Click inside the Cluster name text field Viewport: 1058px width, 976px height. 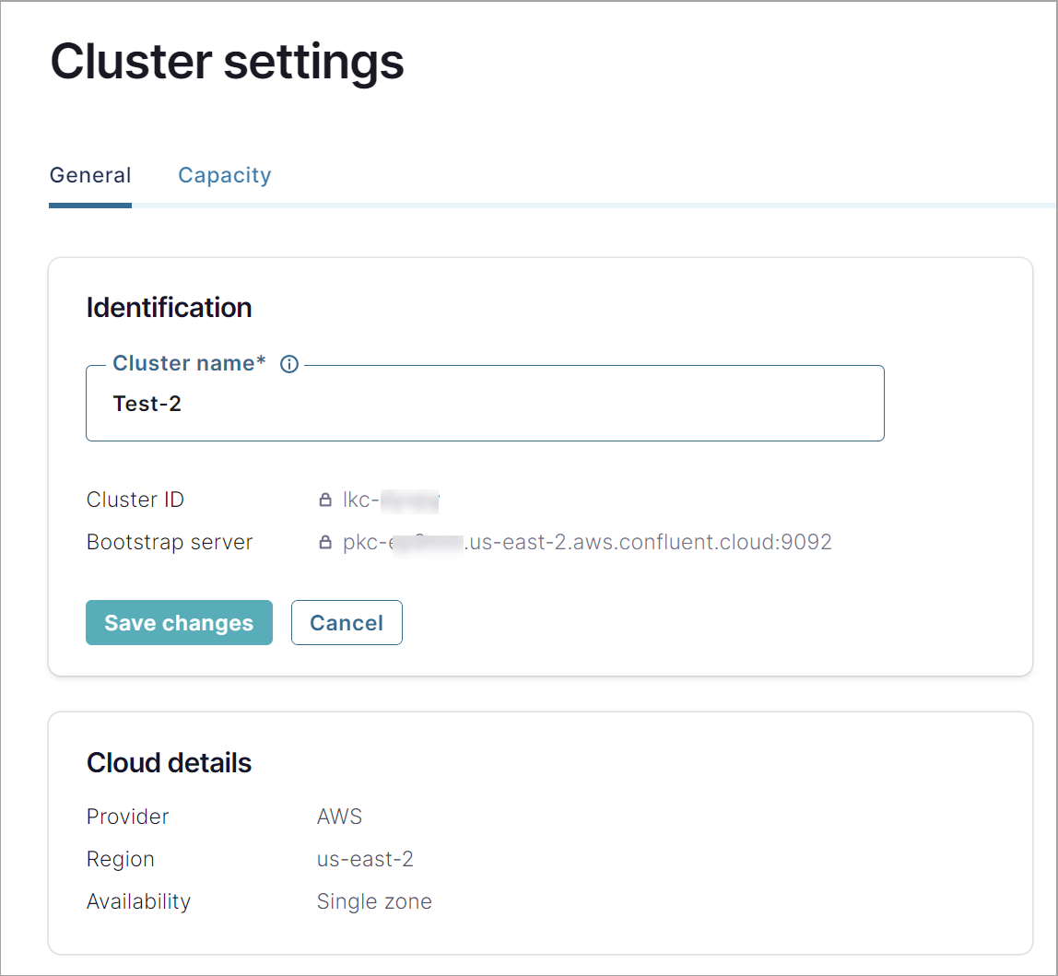click(486, 403)
